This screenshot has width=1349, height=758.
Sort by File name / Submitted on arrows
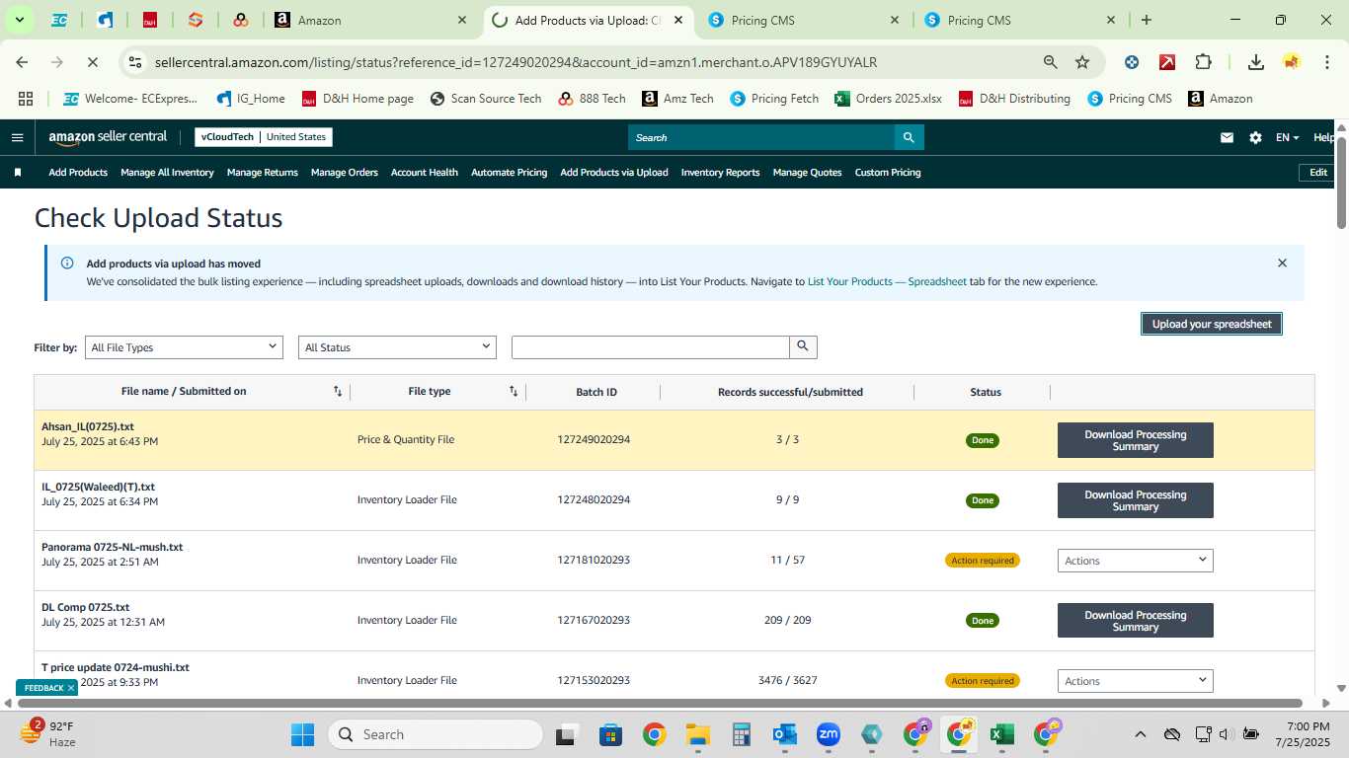[338, 392]
